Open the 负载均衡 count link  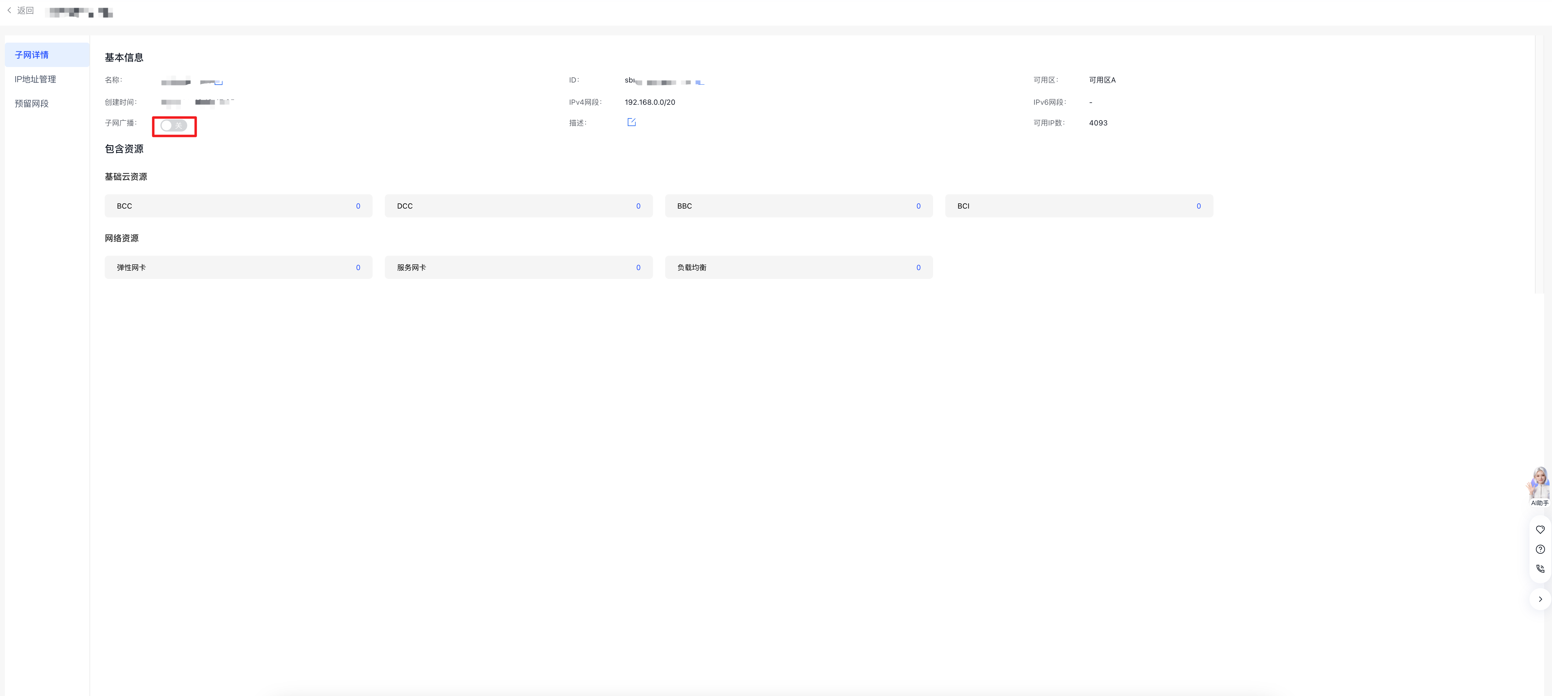point(918,268)
